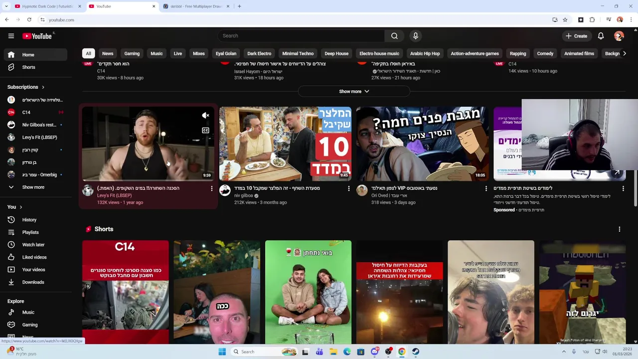Image resolution: width=638 pixels, height=359 pixels.
Task: Show hidden system tray icons
Action: click(x=564, y=352)
